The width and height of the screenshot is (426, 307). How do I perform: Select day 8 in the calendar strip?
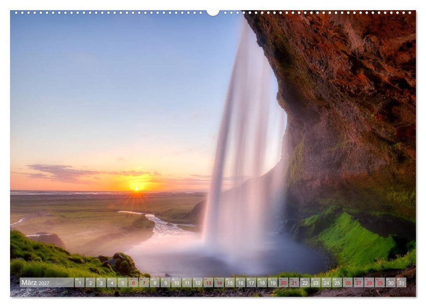click(154, 282)
